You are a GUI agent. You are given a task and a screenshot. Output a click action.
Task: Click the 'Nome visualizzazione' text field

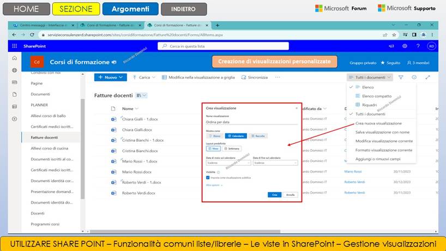point(251,122)
